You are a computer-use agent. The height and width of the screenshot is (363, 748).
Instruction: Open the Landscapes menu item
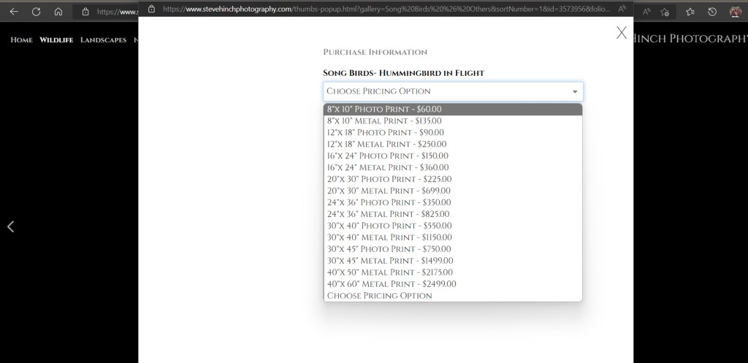[103, 40]
